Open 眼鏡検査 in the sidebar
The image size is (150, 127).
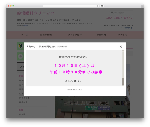click(23, 102)
